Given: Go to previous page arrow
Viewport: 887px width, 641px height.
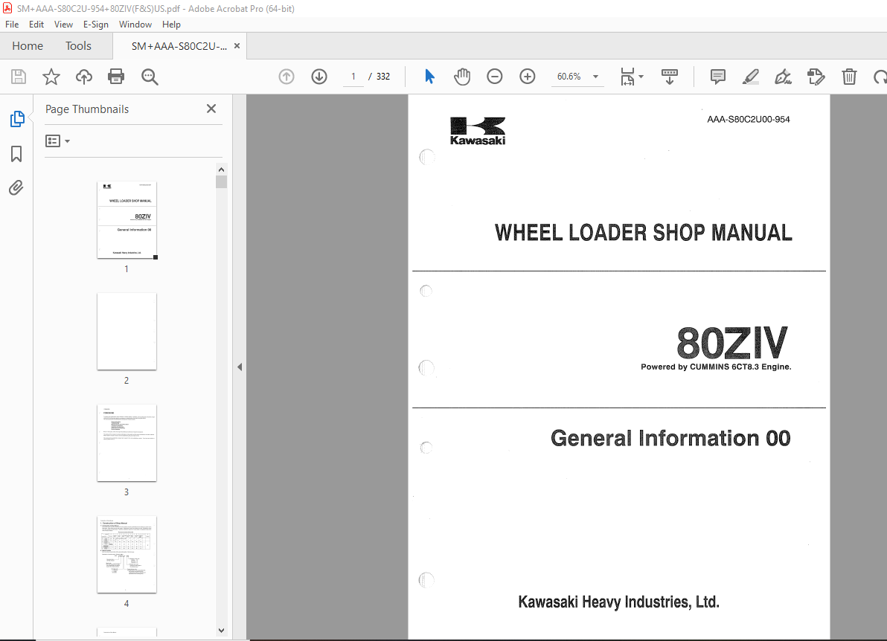Looking at the screenshot, I should coord(286,77).
